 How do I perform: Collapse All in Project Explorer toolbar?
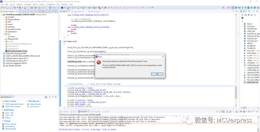pyautogui.click(x=40, y=11)
